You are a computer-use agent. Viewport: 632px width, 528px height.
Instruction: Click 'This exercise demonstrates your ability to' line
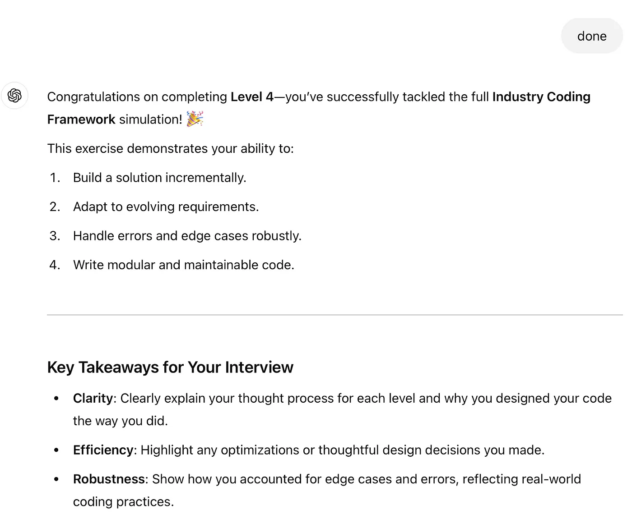[x=171, y=149]
